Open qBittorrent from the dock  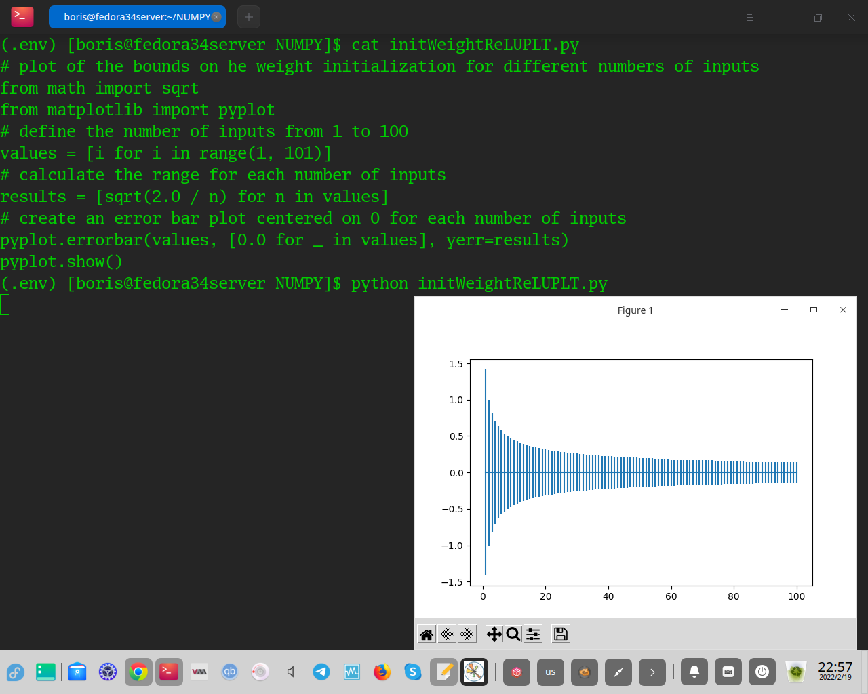[230, 672]
